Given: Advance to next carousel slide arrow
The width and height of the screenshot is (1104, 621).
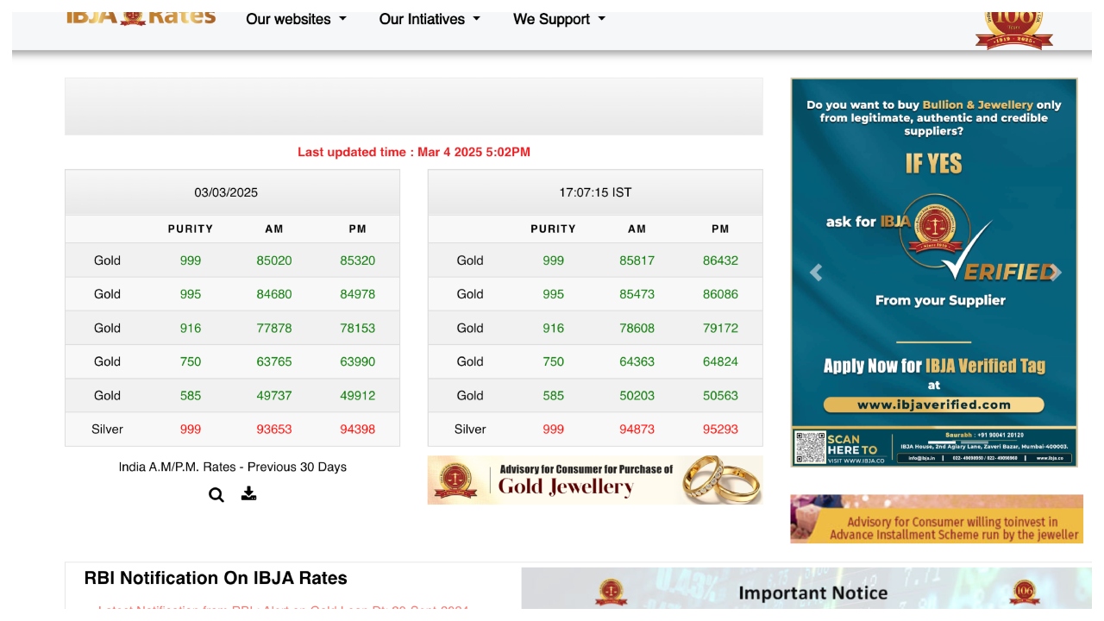Looking at the screenshot, I should coord(1054,273).
